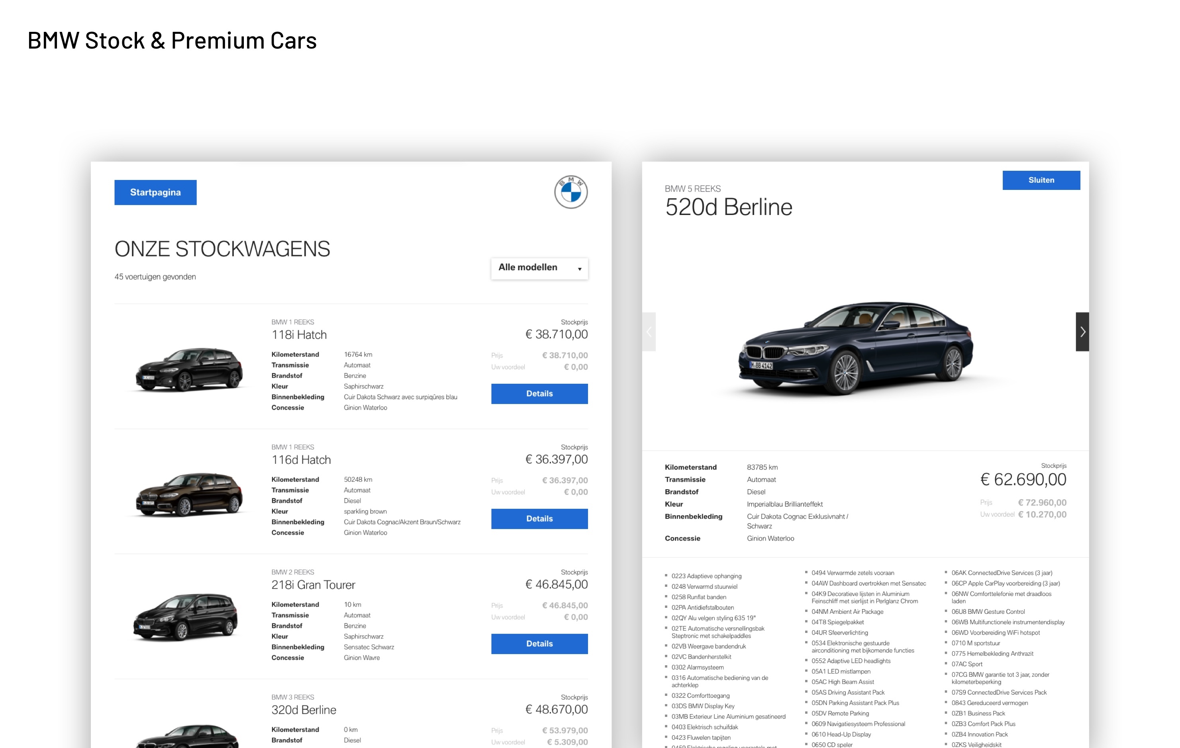The image size is (1180, 748).
Task: Go to next 520d Berline photo
Action: point(1082,332)
